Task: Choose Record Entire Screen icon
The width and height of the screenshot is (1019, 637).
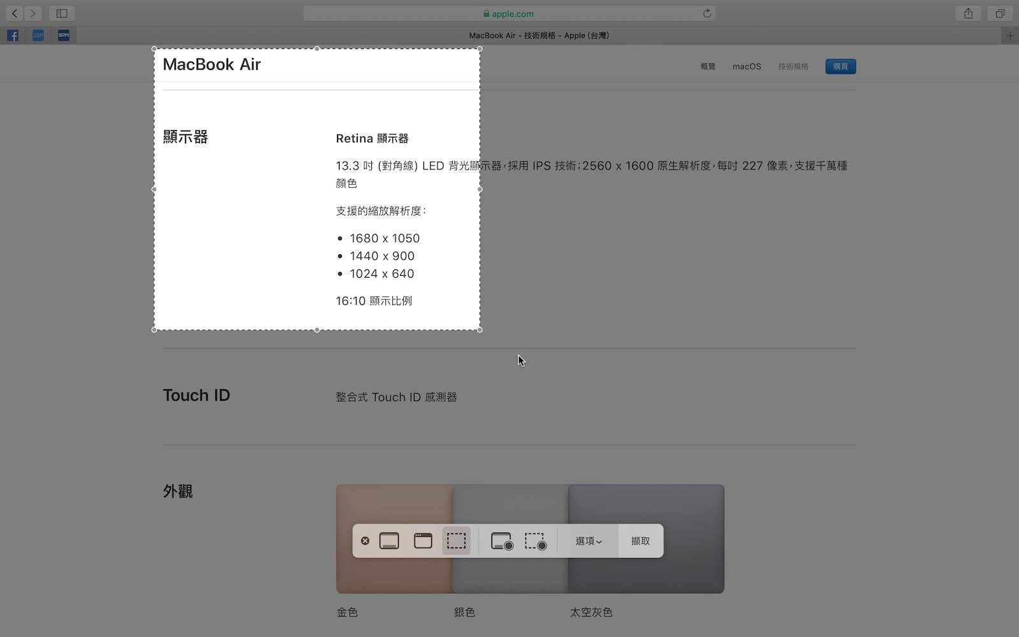Action: (502, 541)
